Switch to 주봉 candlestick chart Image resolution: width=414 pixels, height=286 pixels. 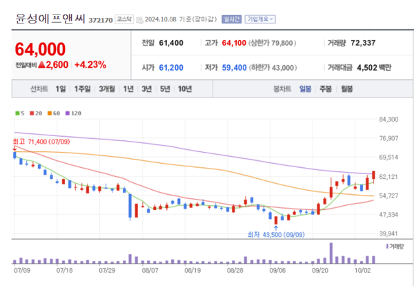coord(326,89)
